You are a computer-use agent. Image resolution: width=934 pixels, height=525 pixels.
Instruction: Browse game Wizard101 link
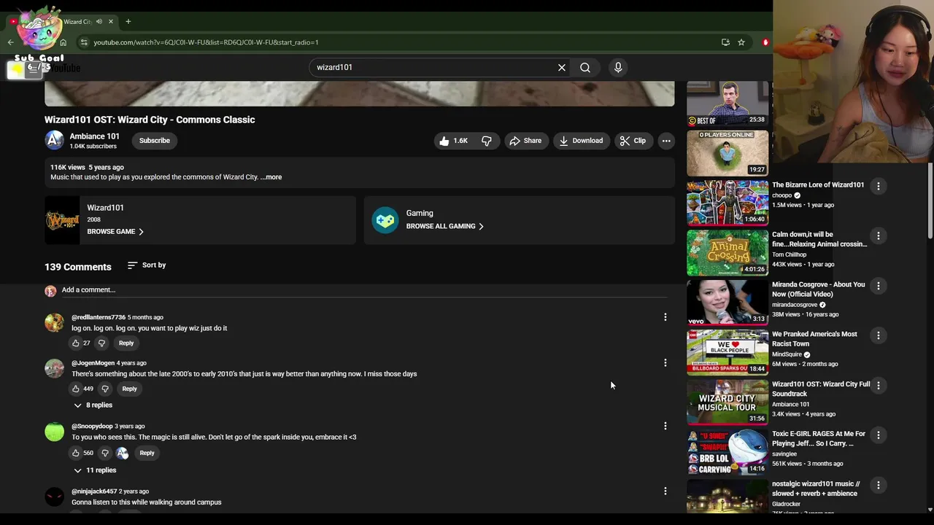pyautogui.click(x=115, y=232)
